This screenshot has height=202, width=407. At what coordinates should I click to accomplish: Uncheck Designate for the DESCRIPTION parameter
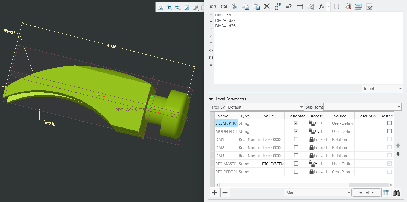[296, 123]
